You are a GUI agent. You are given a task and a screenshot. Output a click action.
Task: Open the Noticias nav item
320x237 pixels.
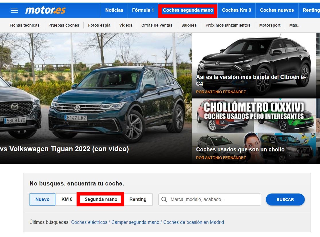click(x=114, y=10)
